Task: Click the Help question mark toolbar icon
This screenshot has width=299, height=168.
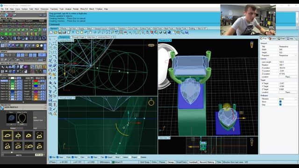Action: tap(187, 32)
